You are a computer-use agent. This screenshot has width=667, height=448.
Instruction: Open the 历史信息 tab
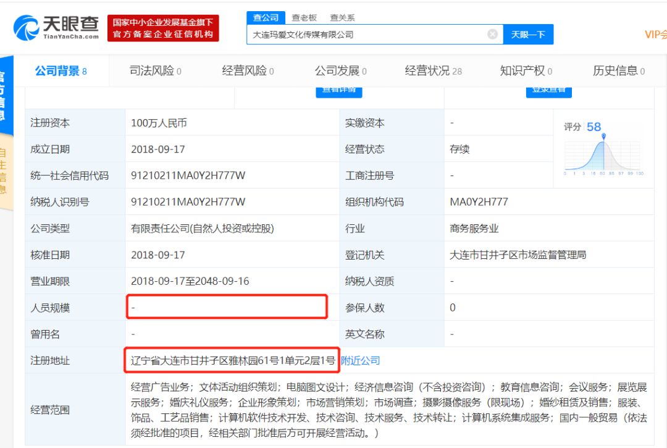click(619, 70)
